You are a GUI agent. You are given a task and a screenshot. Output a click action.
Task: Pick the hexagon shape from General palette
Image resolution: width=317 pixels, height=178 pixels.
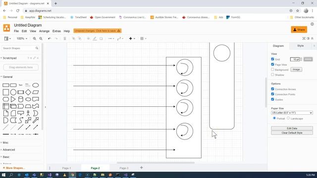5,99
